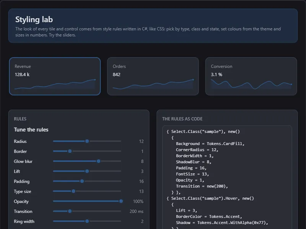Click code line "BorderWidth = 1,"
Viewport: 306px width, 229px height.
coord(195,156)
